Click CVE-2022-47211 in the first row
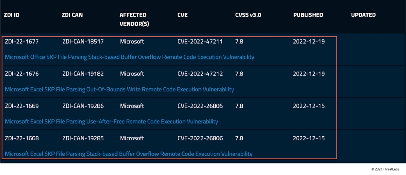This screenshot has height=175, width=406. click(x=200, y=41)
